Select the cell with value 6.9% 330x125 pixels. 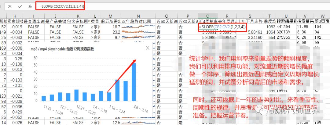305,43
